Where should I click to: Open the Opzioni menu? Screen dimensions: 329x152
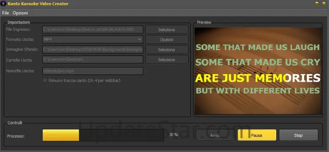(x=20, y=13)
